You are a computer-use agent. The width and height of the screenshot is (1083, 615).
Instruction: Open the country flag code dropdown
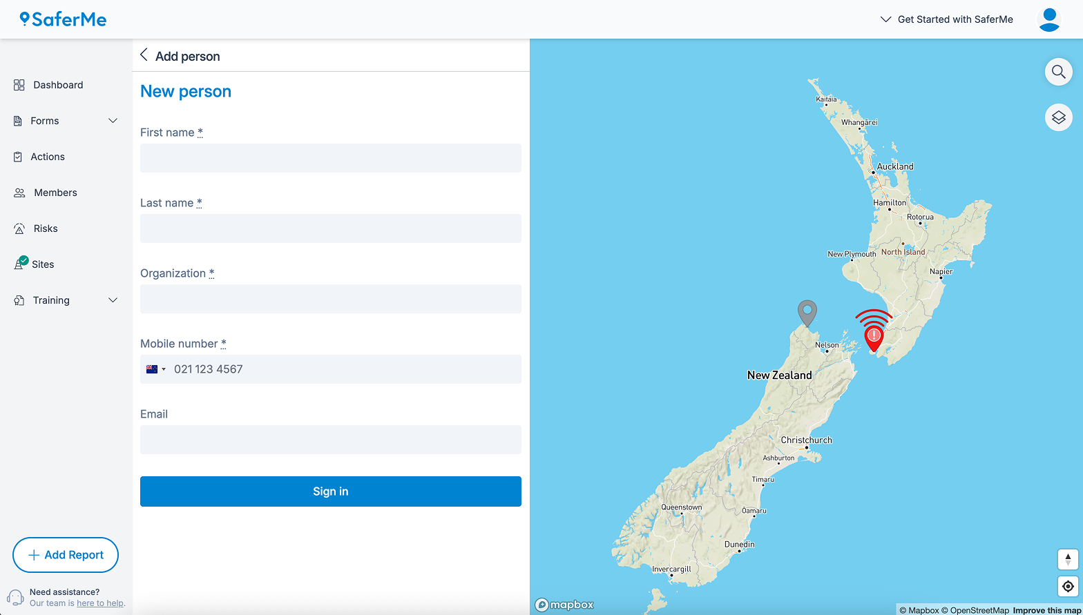tap(156, 369)
